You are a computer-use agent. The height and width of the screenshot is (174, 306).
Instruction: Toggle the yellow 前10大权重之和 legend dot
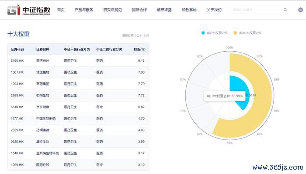point(235,33)
